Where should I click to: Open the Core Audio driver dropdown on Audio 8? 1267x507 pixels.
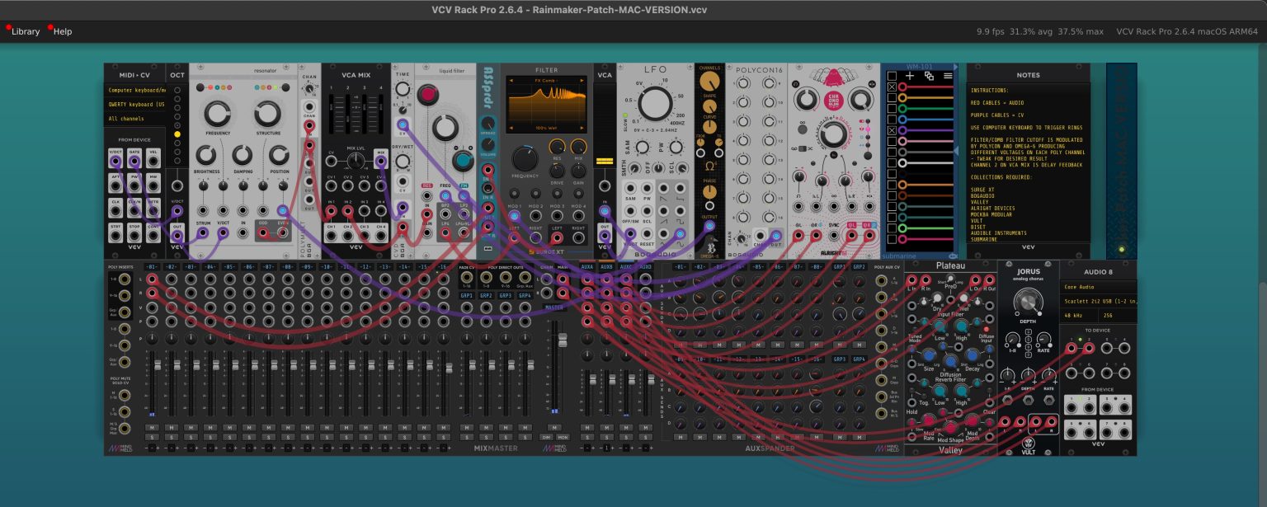point(1098,287)
